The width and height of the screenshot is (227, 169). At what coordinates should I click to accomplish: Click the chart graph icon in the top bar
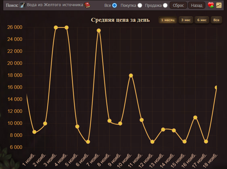coord(219,5)
